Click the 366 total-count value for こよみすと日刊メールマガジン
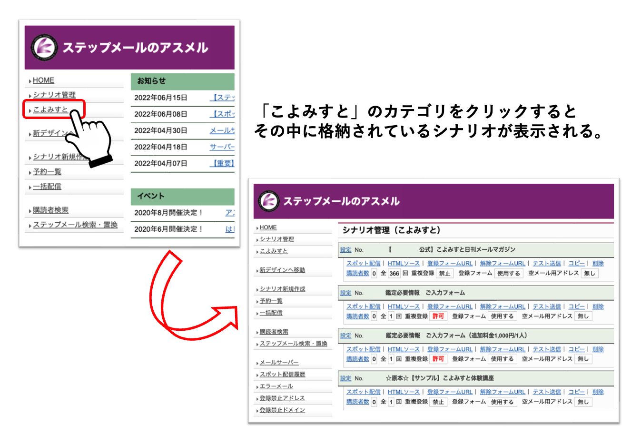Screen dimensions: 631x435 point(394,274)
